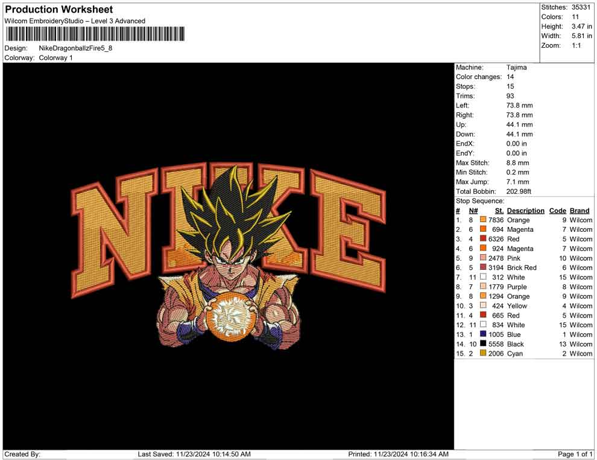Click the White 312 color swatch
This screenshot has height=460, width=597.
pyautogui.click(x=483, y=276)
